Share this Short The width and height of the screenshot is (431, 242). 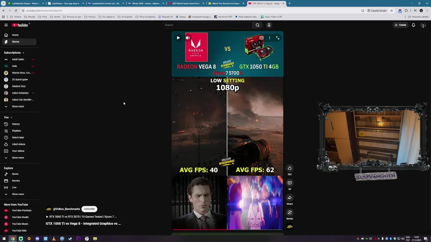click(290, 198)
